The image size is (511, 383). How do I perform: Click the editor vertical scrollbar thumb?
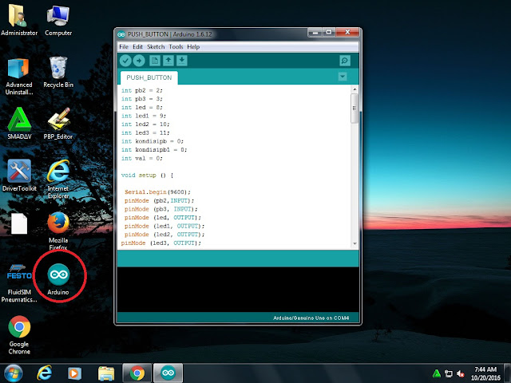point(355,109)
